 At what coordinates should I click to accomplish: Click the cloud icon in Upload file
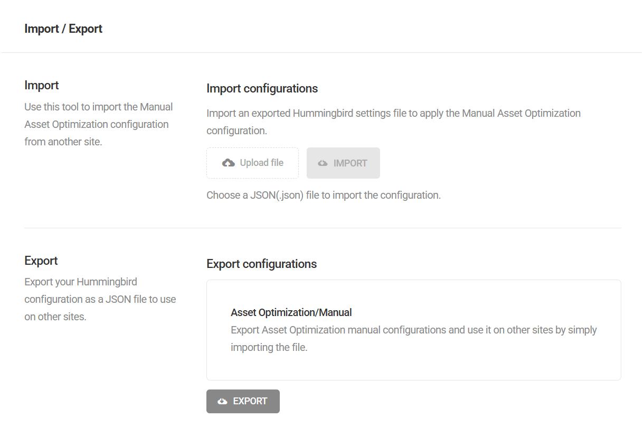[229, 163]
